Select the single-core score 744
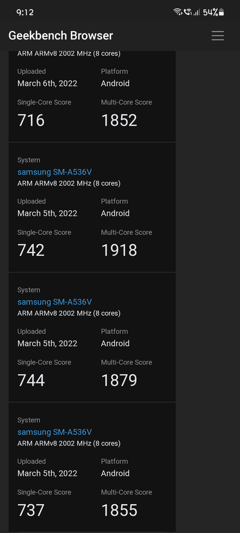Viewport: 240px width, 533px height. 31,380
